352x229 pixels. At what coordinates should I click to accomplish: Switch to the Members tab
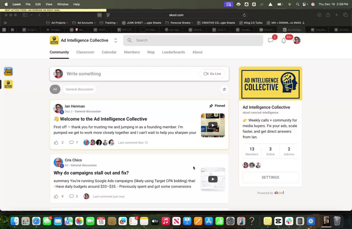coord(132,52)
